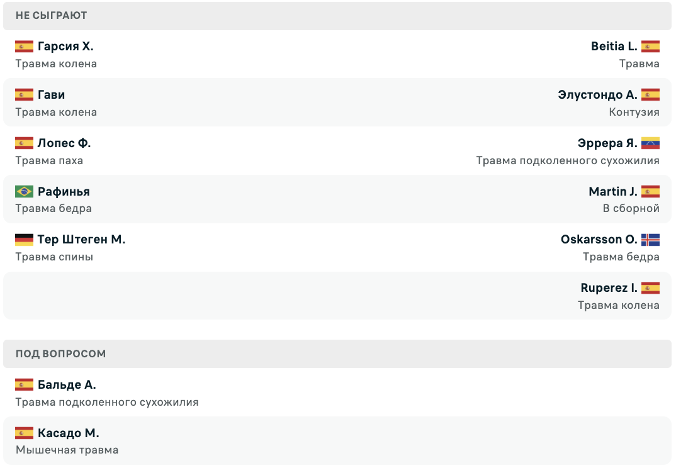Screen dimensions: 676x468
Task: Open player Лопес Ф. profile
Action: pyautogui.click(x=64, y=143)
